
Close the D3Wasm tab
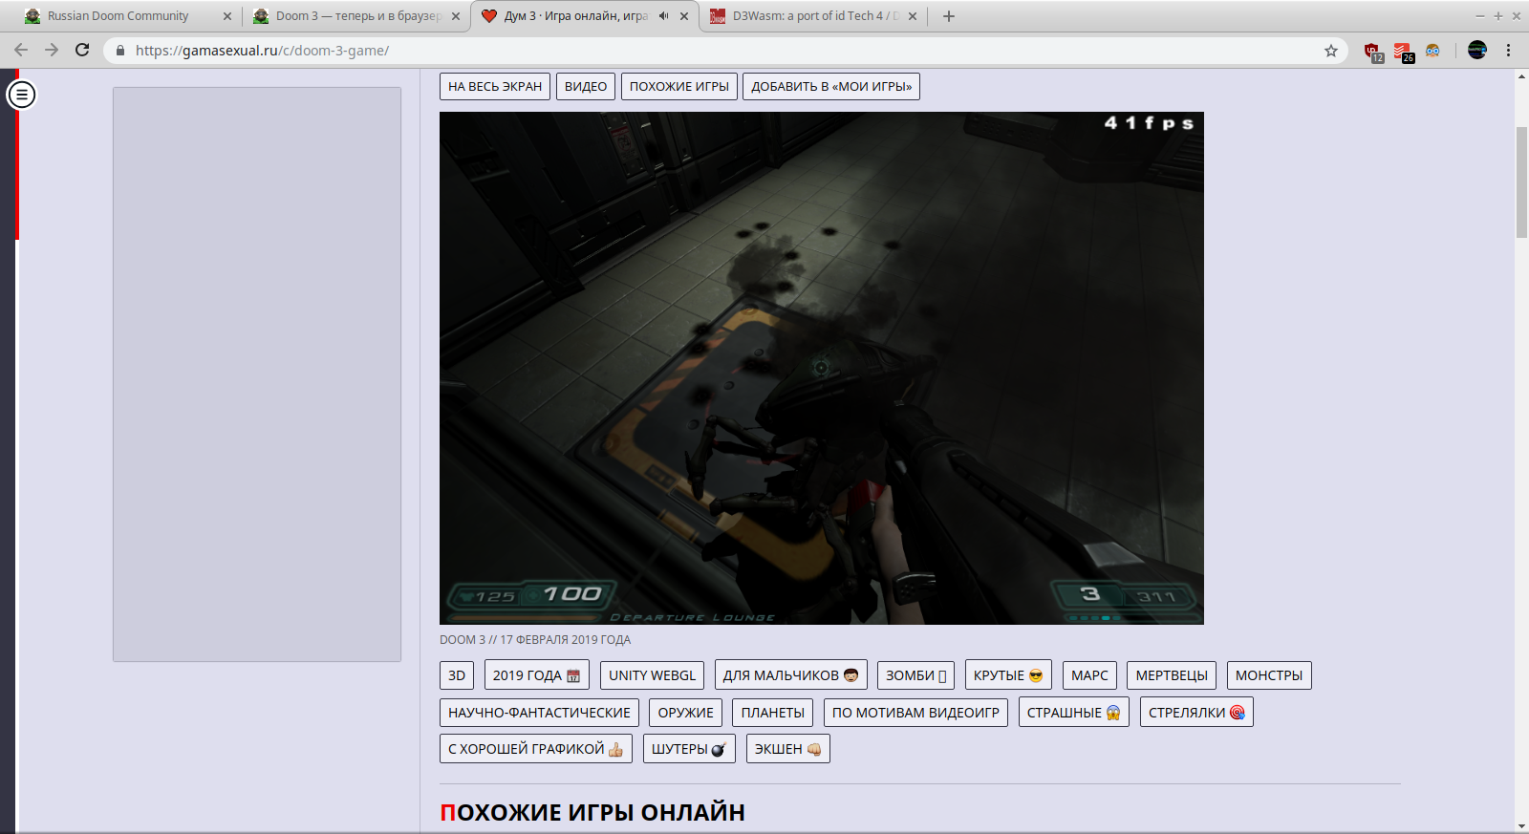click(913, 16)
